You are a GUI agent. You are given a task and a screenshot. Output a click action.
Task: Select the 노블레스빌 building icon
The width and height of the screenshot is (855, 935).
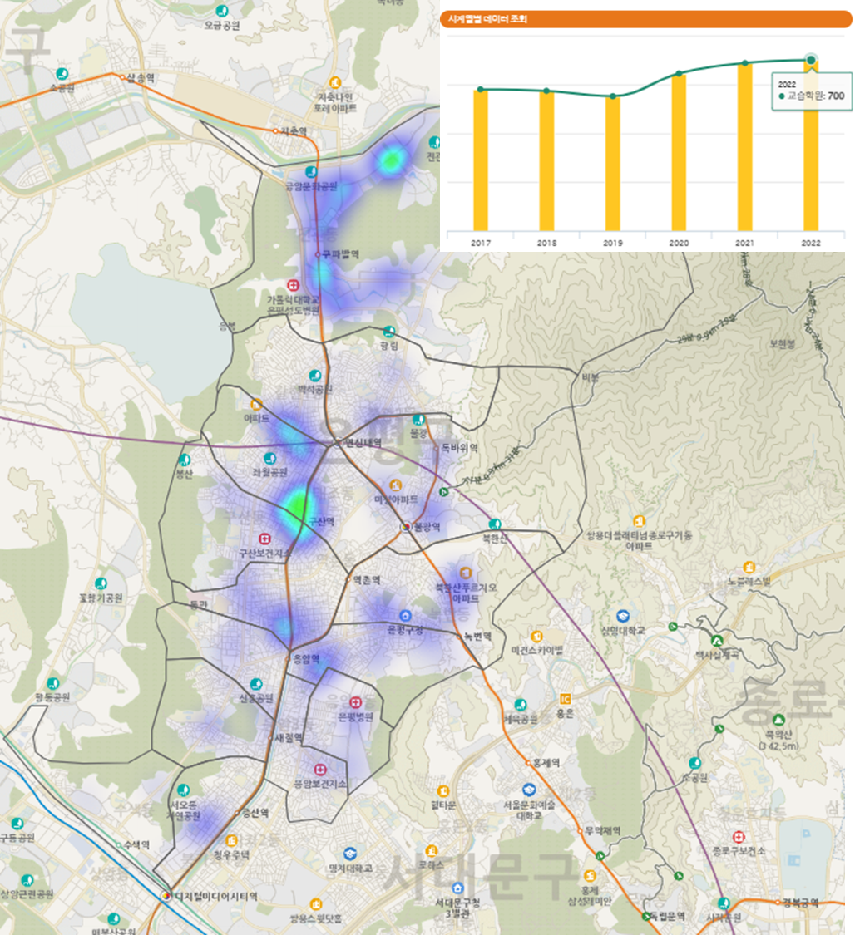point(749,567)
